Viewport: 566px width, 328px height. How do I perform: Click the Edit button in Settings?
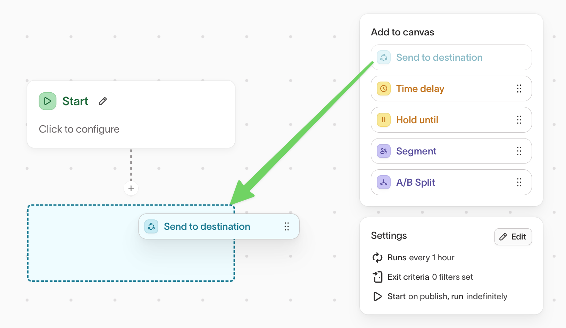513,237
